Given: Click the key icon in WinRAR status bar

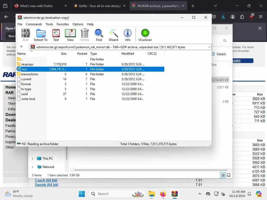Looking at the screenshot, I should [x=24, y=144].
